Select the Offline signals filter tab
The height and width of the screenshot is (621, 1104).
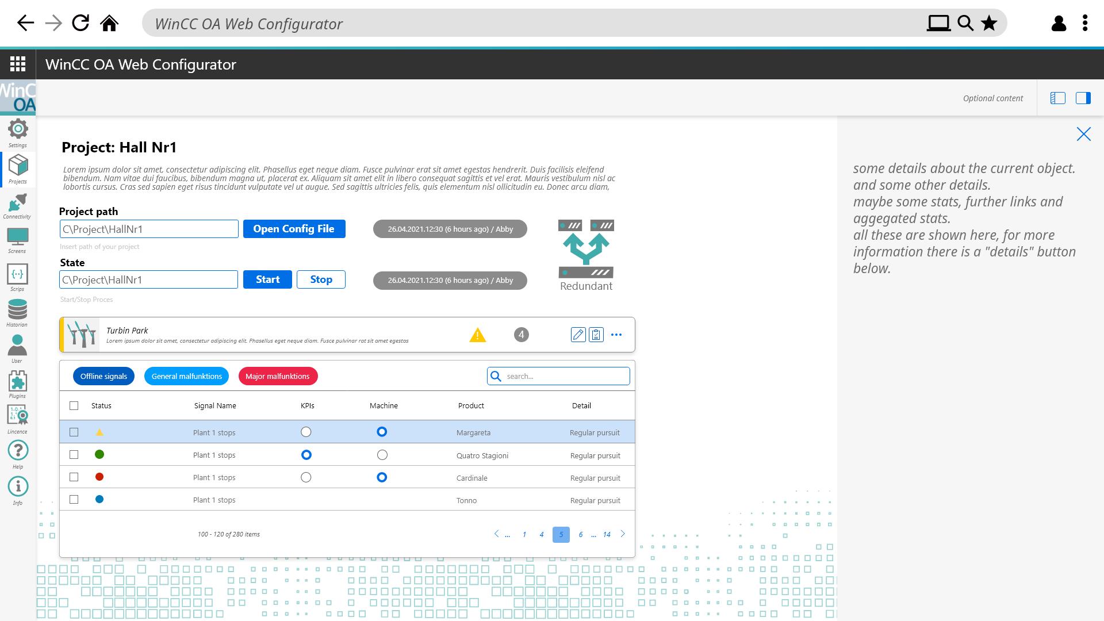tap(103, 376)
